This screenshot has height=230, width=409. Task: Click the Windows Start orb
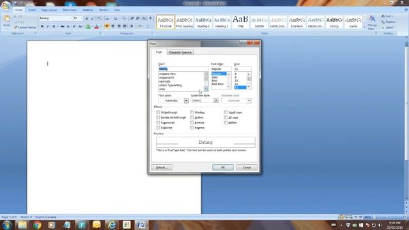pos(7,225)
